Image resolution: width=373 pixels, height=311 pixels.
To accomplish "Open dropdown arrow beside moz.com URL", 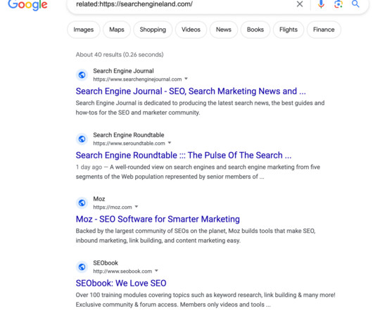I will tap(137, 207).
